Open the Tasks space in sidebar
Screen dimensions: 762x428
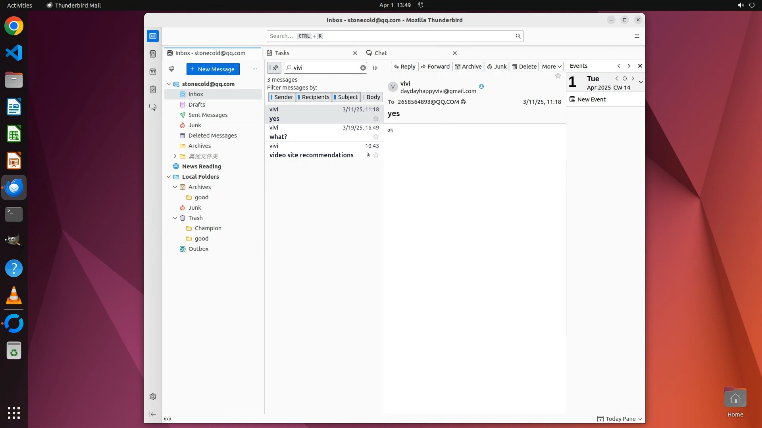[x=153, y=90]
